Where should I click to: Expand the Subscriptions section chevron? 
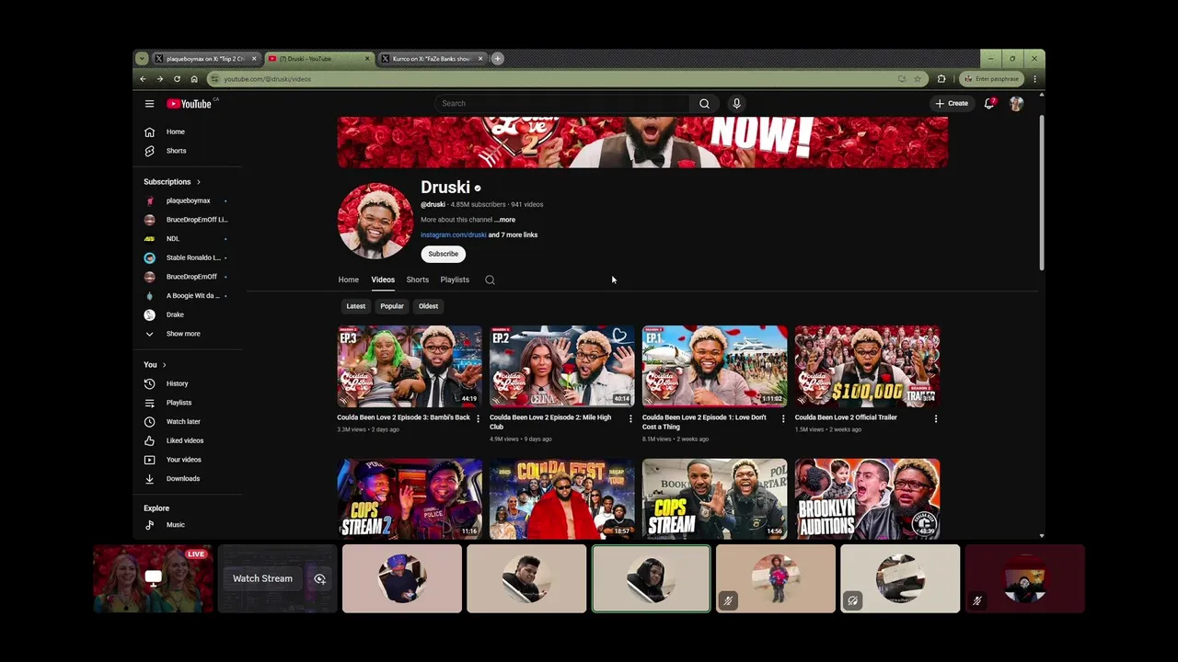coord(198,182)
